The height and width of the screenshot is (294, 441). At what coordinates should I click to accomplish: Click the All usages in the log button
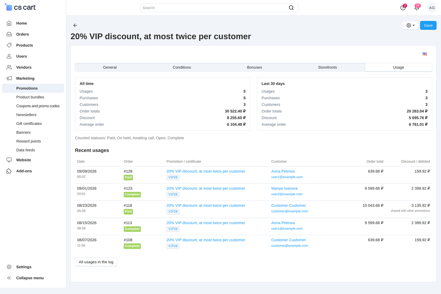[96, 262]
